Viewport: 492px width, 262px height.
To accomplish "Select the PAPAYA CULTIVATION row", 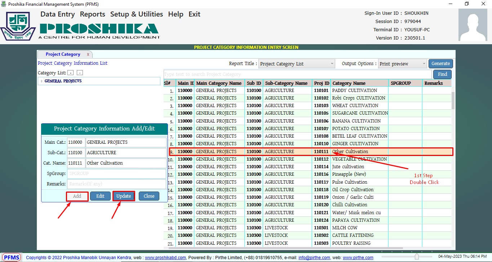I will point(308,220).
